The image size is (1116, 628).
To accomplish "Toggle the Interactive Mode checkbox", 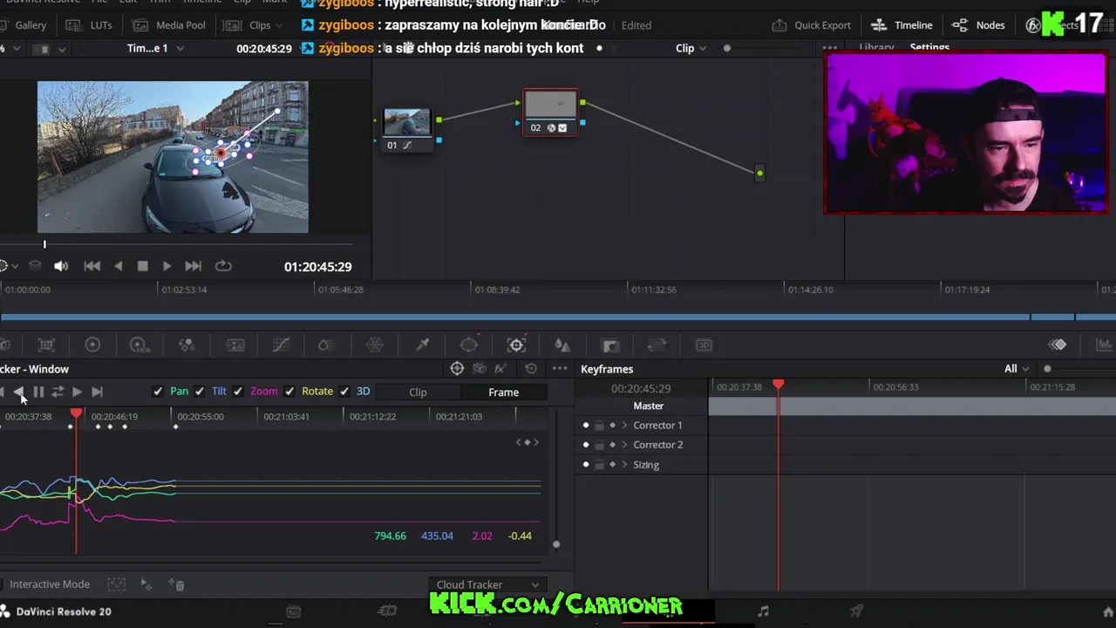I will coord(3,584).
